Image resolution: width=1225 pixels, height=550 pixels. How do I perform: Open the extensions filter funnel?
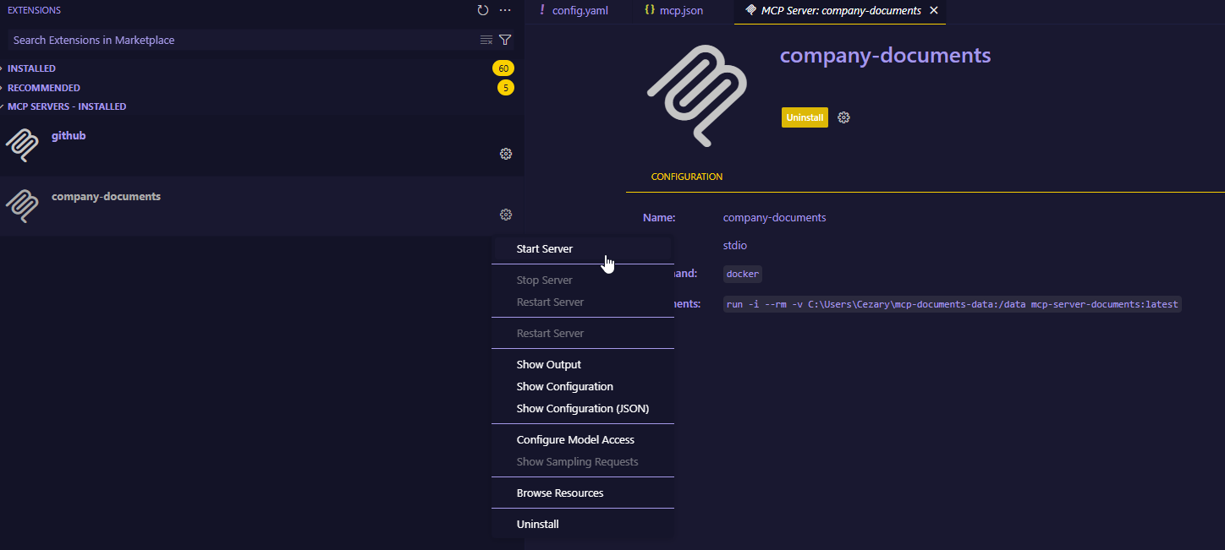coord(505,40)
